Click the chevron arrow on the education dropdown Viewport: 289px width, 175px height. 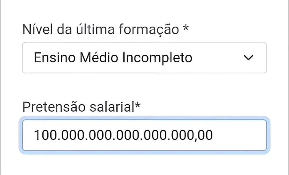click(249, 57)
